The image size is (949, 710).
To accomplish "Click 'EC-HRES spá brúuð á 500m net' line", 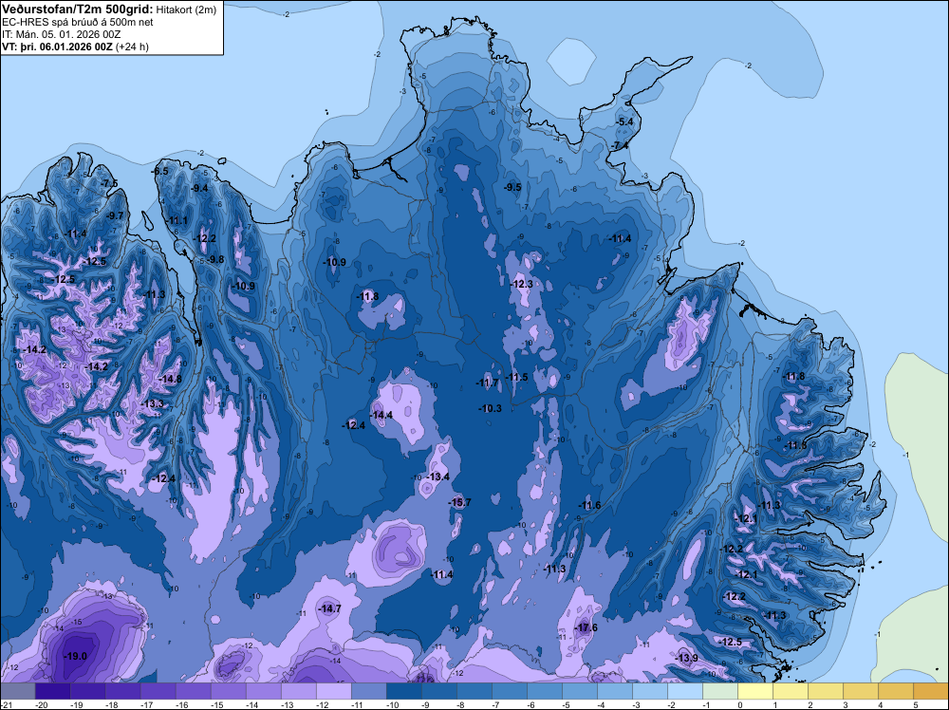I will [78, 23].
